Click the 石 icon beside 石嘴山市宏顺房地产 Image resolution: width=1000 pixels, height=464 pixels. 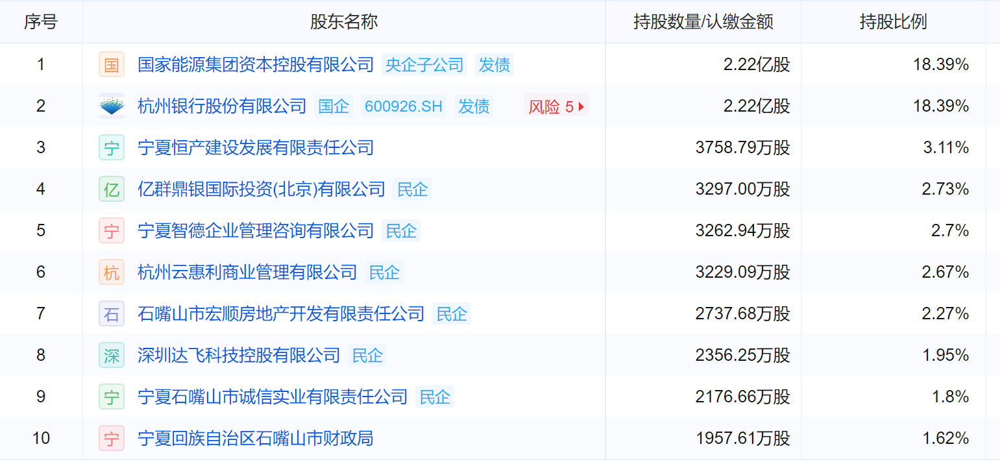click(x=112, y=313)
